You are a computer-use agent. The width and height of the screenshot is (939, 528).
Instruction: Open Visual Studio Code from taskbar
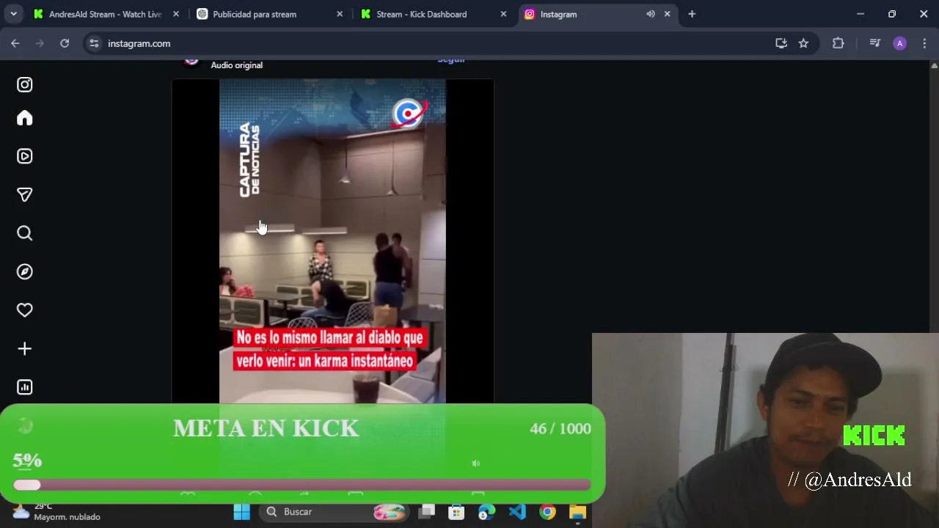517,512
